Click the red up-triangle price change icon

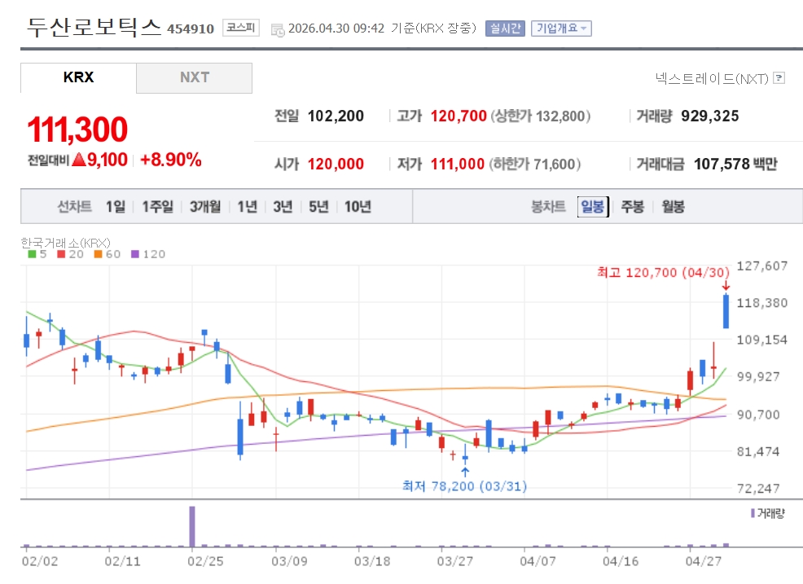pyautogui.click(x=78, y=160)
